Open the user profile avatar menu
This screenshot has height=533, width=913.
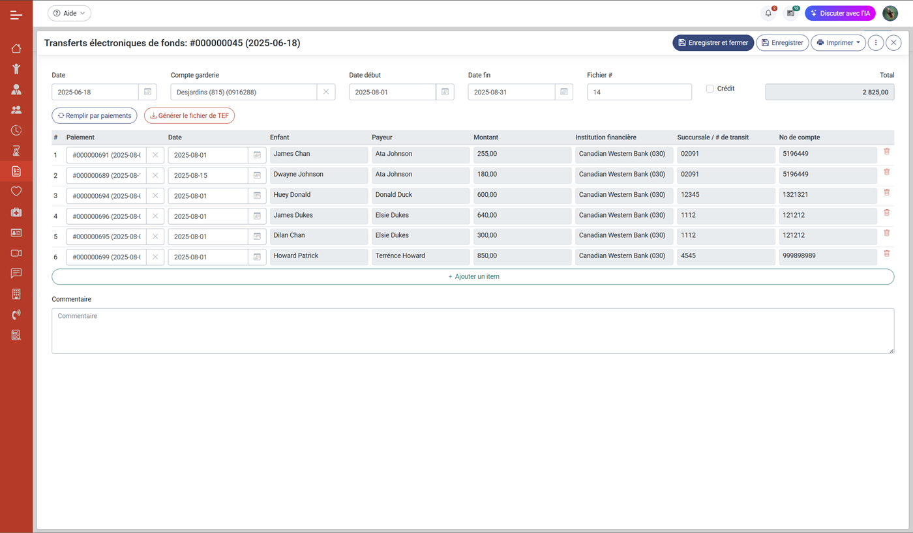[890, 13]
